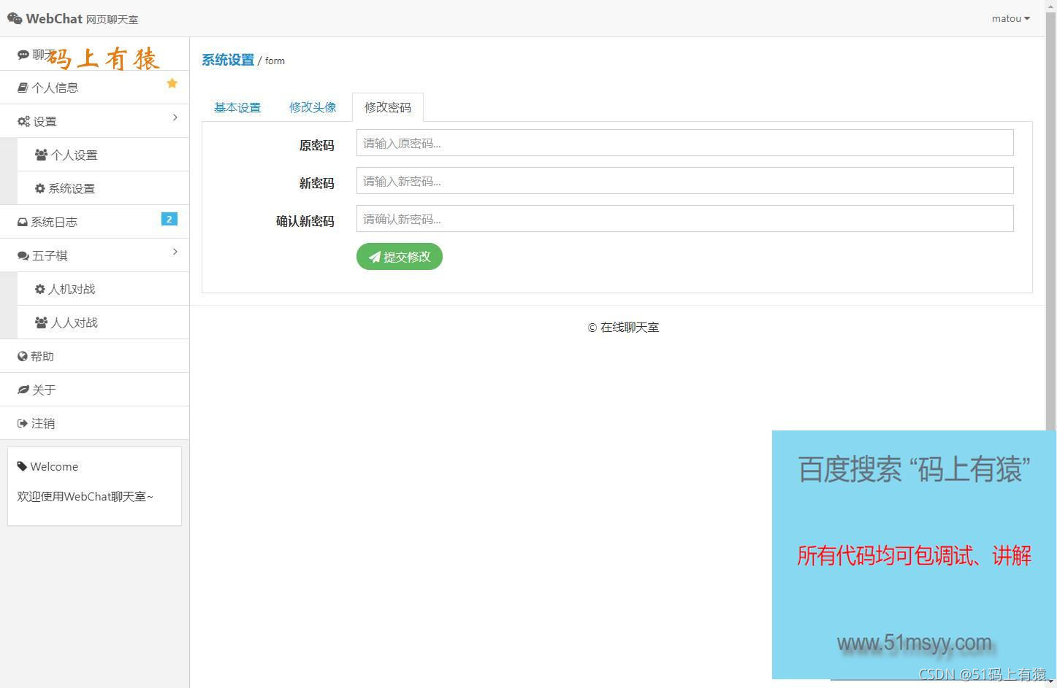The image size is (1057, 688).
Task: Click the leaf icon next to 关于
Action: (x=23, y=389)
